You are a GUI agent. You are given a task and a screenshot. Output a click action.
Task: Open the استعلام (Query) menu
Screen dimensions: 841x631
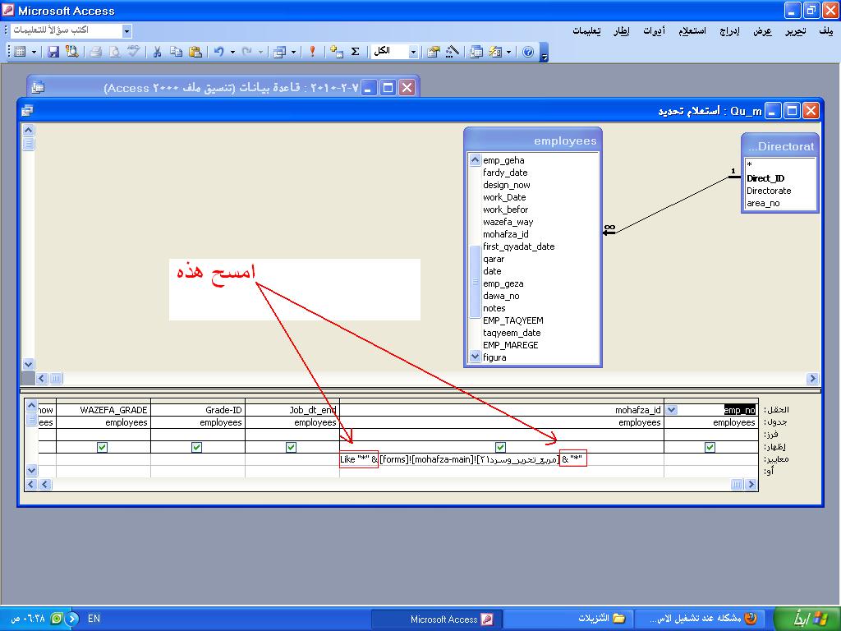point(692,31)
